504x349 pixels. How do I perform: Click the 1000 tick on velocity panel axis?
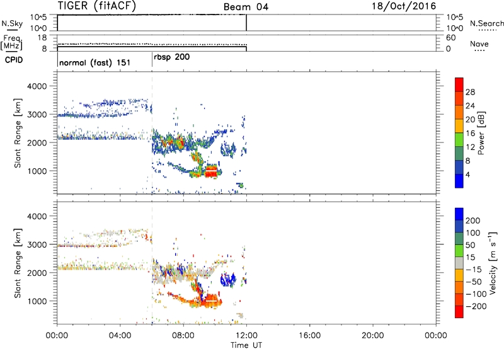[37, 301]
